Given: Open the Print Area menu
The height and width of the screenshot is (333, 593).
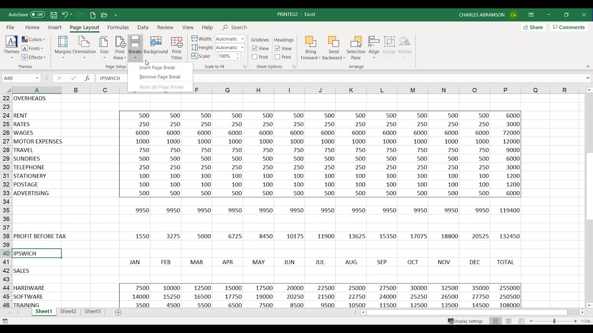Looking at the screenshot, I should tap(120, 48).
